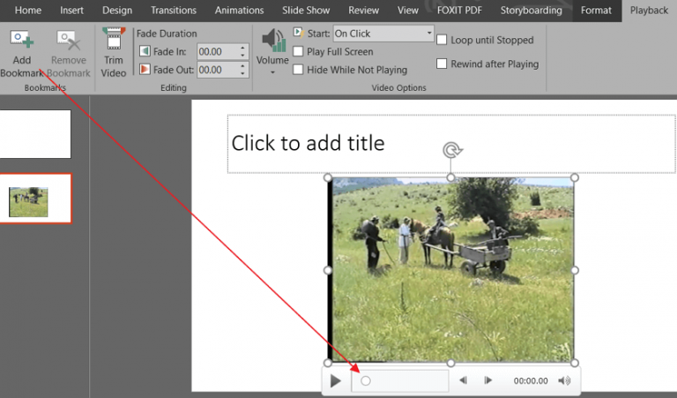Open the Transitions tab

click(174, 11)
